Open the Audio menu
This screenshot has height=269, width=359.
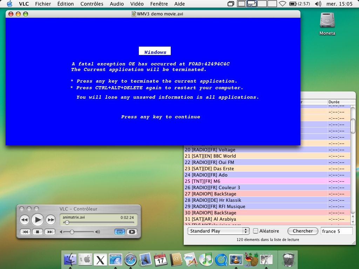(x=117, y=4)
